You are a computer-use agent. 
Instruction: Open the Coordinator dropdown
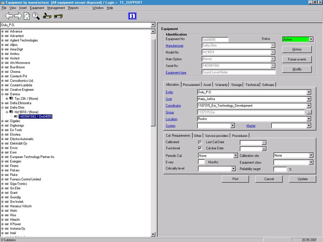[x=309, y=106]
